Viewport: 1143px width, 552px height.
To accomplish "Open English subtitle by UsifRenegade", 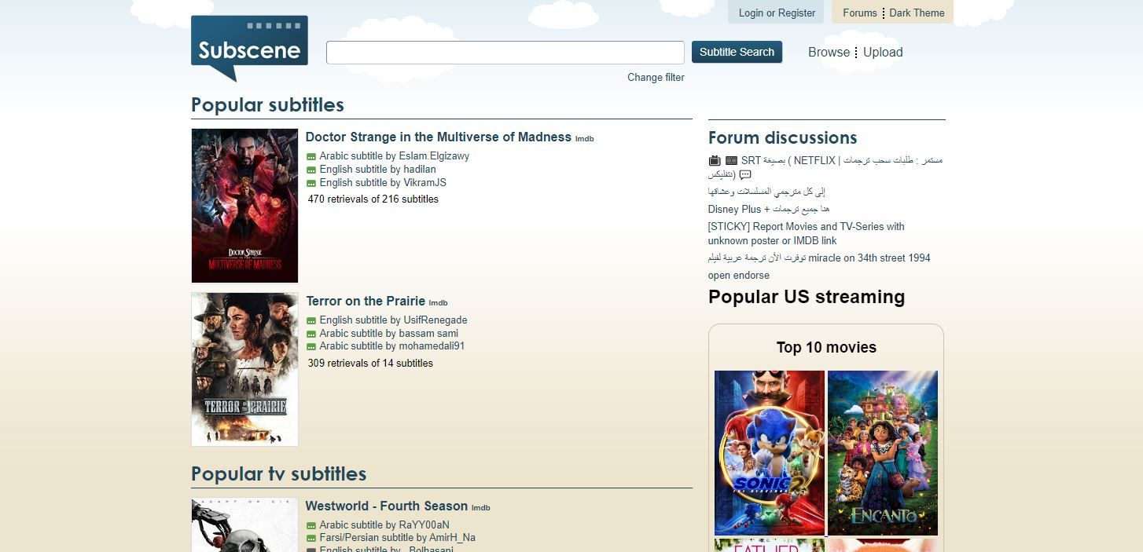I will tap(393, 320).
